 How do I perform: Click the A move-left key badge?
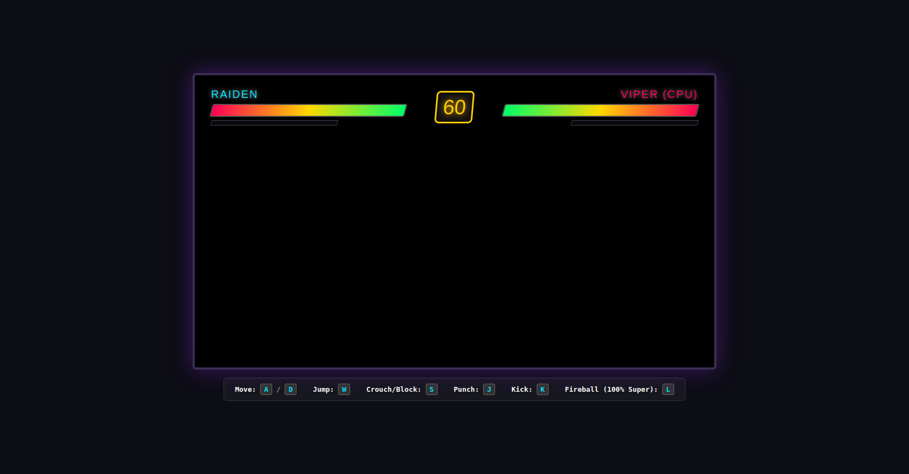(266, 390)
